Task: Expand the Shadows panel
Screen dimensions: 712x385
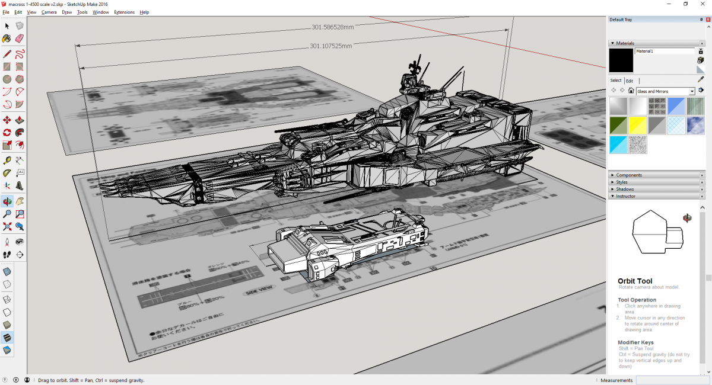Action: (x=612, y=189)
